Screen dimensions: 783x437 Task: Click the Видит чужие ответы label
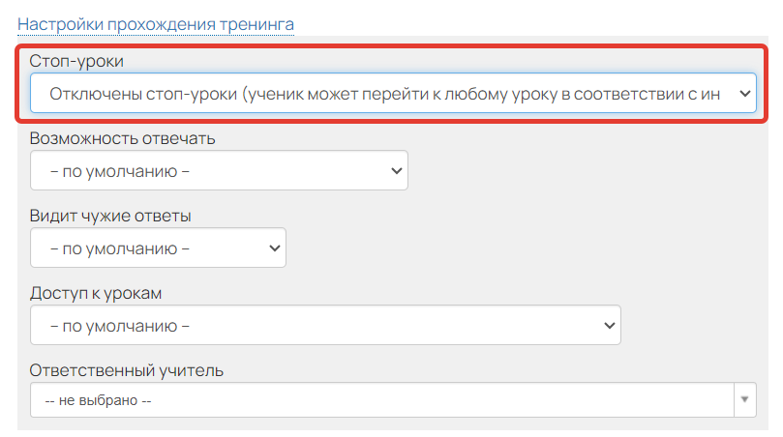110,216
